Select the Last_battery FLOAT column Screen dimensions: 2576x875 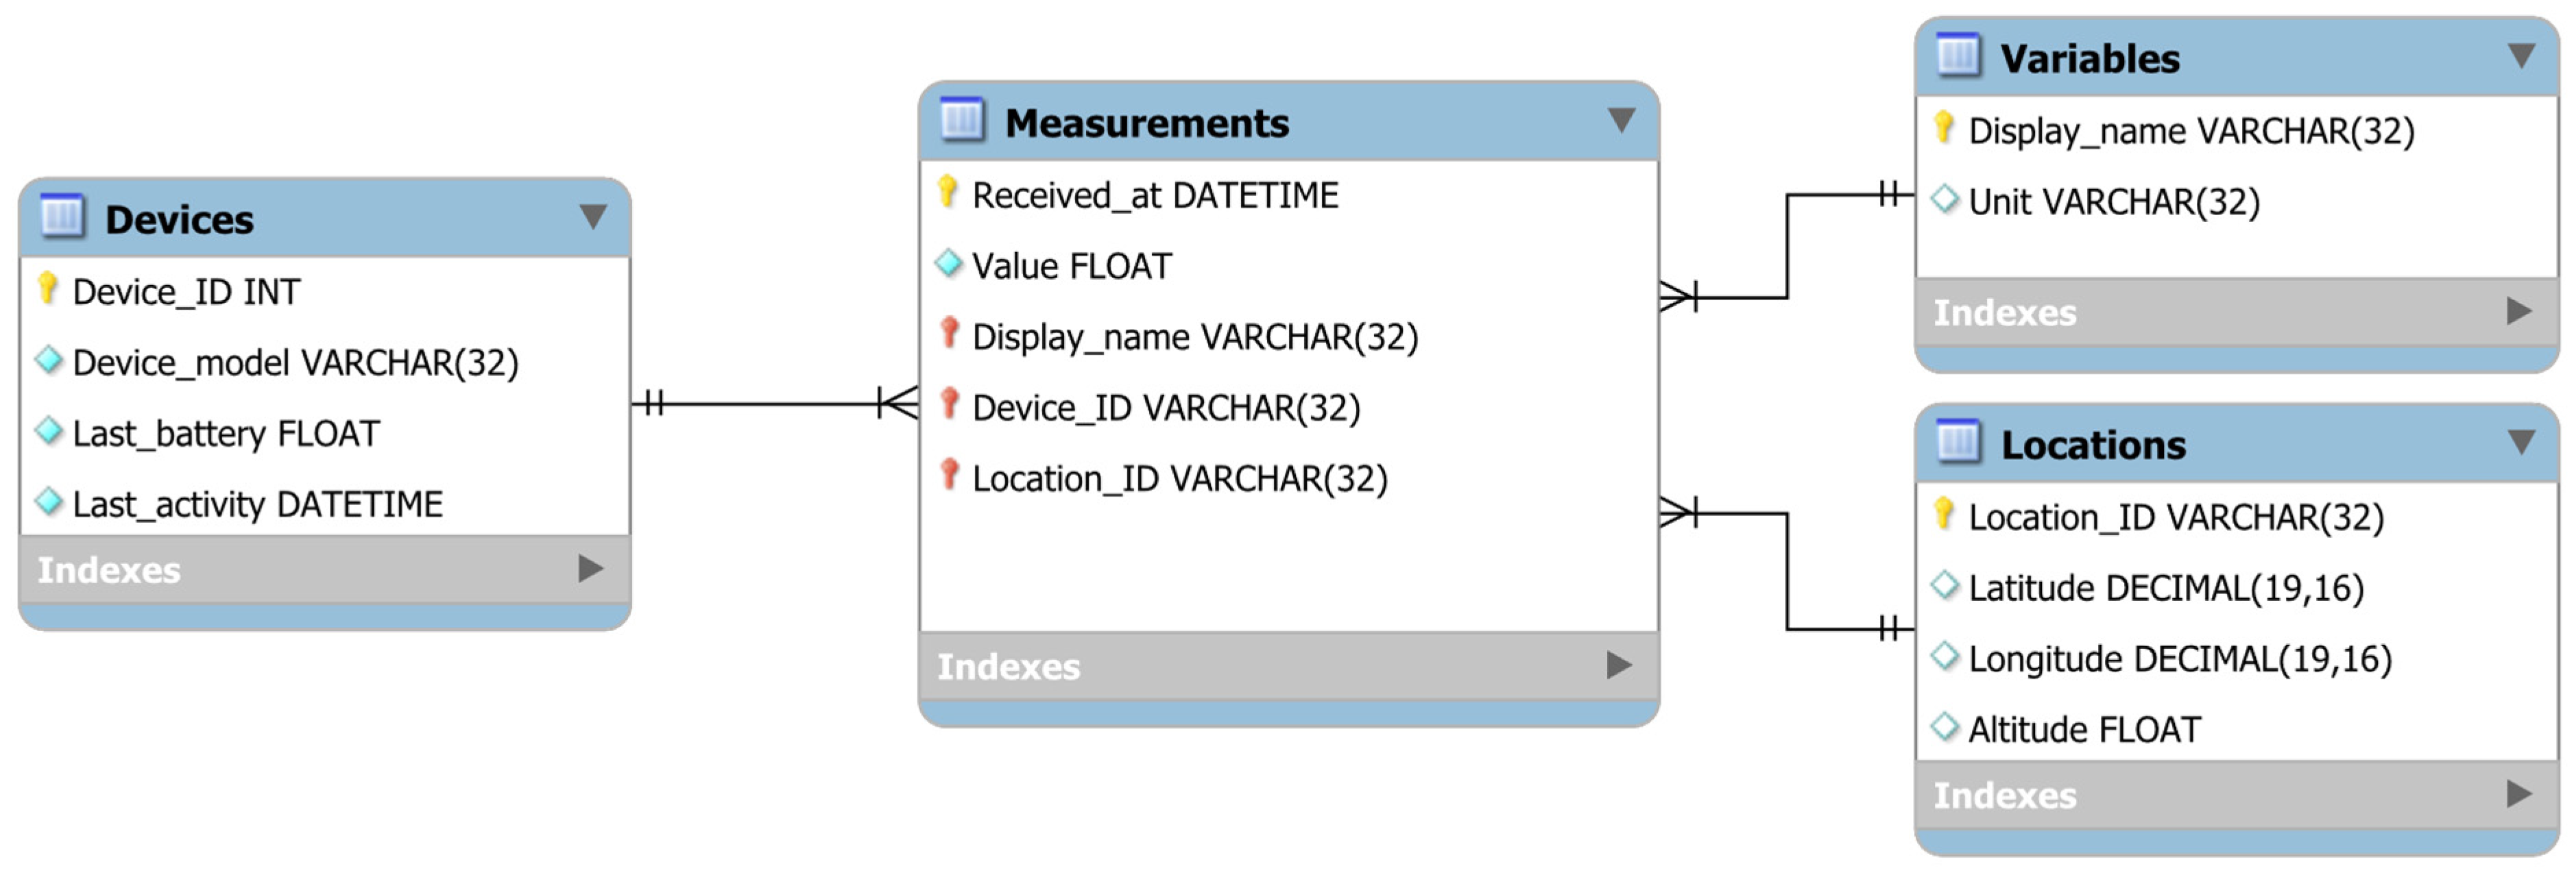pyautogui.click(x=226, y=434)
